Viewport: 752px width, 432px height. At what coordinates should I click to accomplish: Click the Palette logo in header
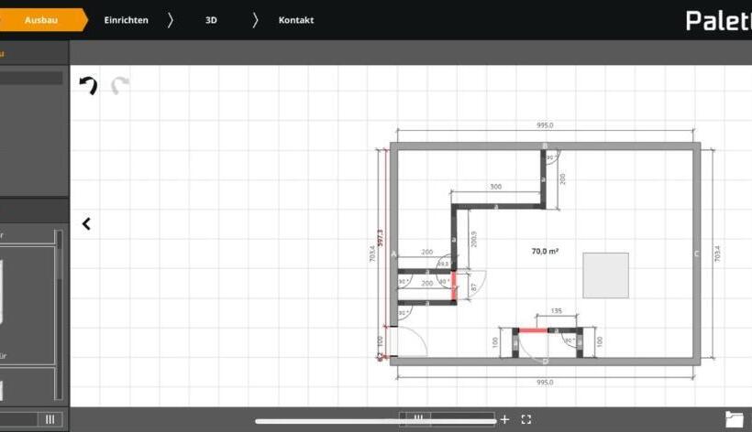click(718, 20)
